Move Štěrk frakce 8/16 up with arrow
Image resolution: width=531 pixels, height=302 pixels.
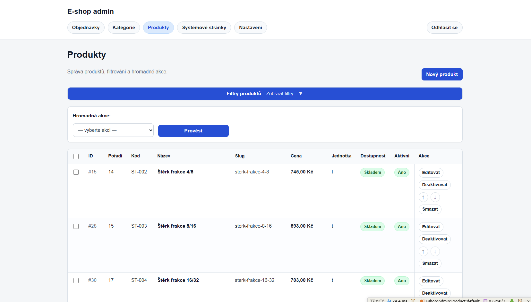[423, 251]
